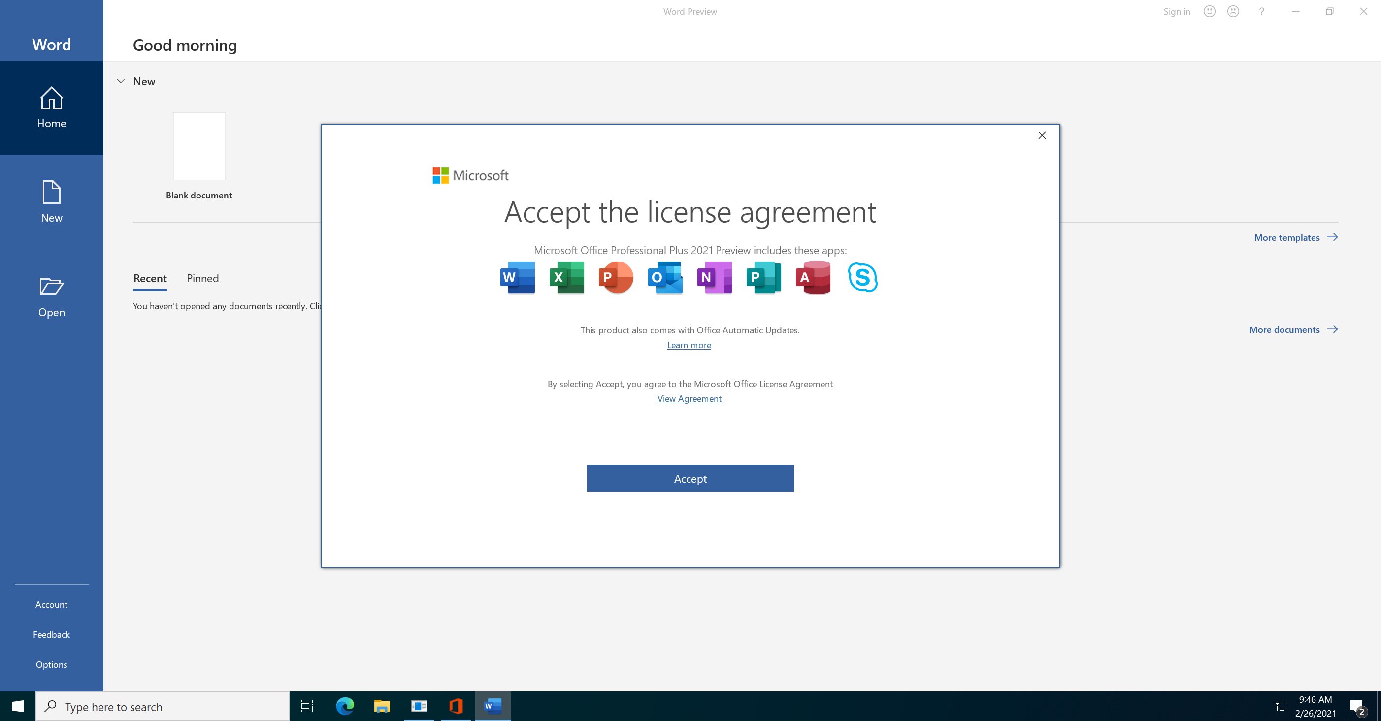This screenshot has height=721, width=1381.
Task: Click the Access app icon in dialog
Action: [x=813, y=277]
